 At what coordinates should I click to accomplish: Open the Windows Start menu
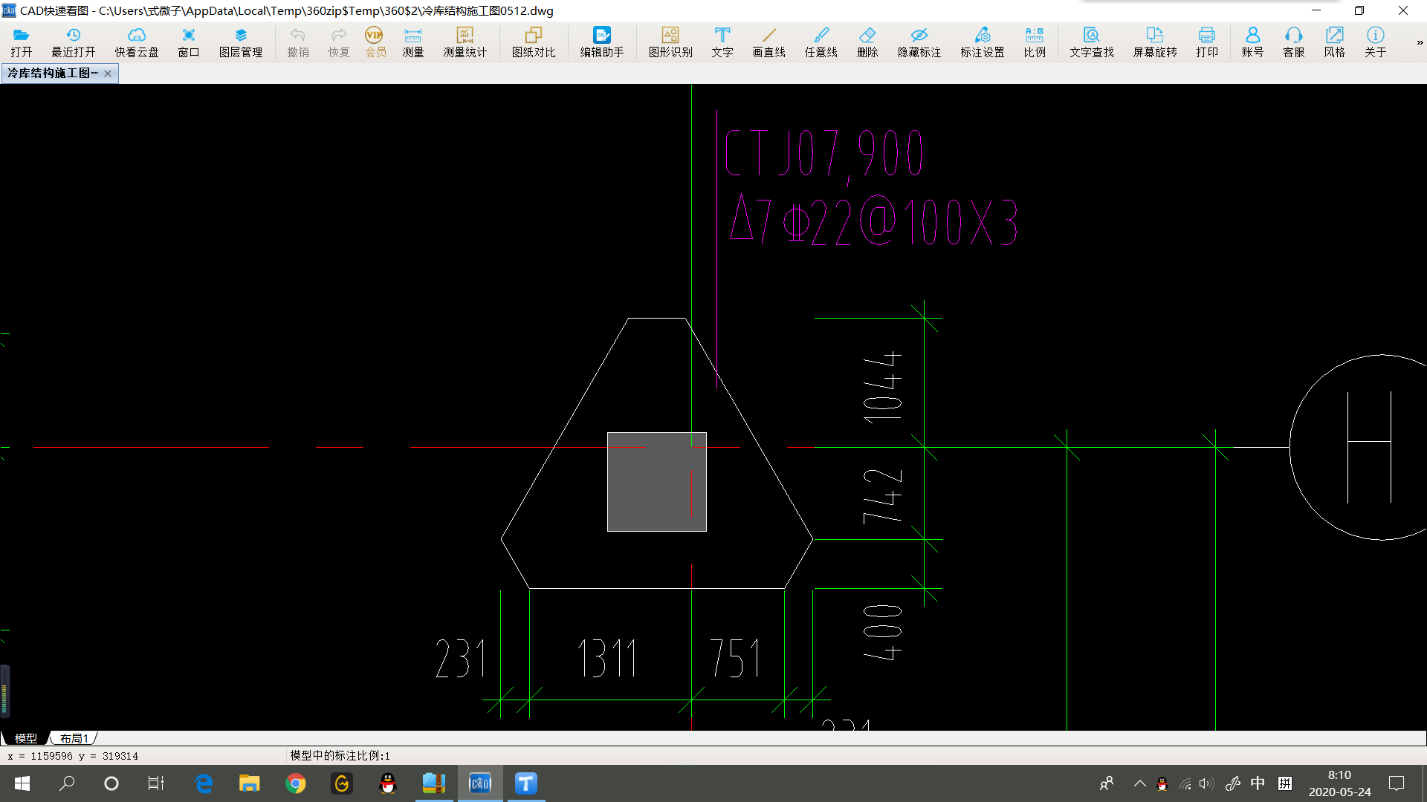point(22,783)
